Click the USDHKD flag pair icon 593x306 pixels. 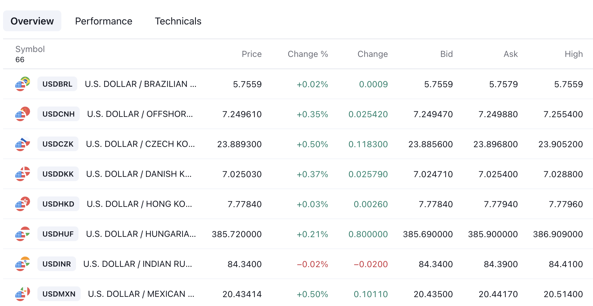(23, 204)
